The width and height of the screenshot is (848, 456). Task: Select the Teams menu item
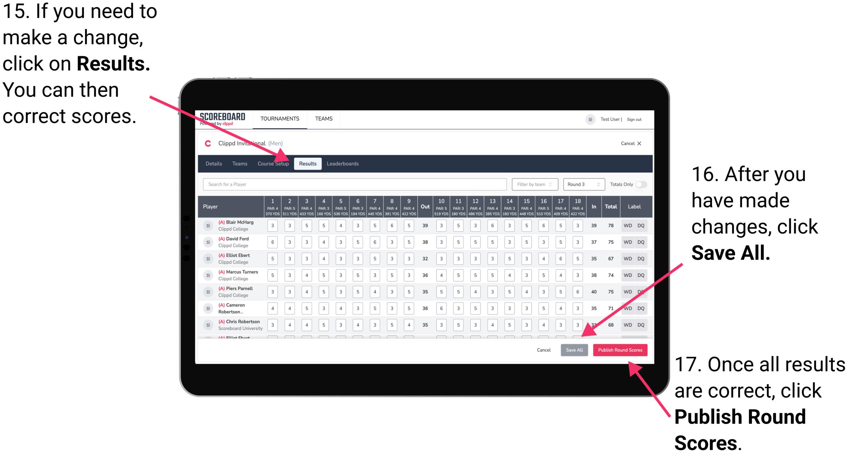[x=236, y=164]
